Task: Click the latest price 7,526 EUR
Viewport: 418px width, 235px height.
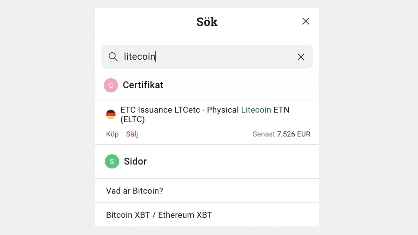Action: (293, 134)
